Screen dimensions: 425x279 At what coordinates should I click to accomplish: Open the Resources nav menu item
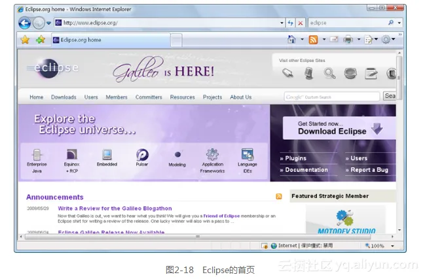click(x=183, y=97)
